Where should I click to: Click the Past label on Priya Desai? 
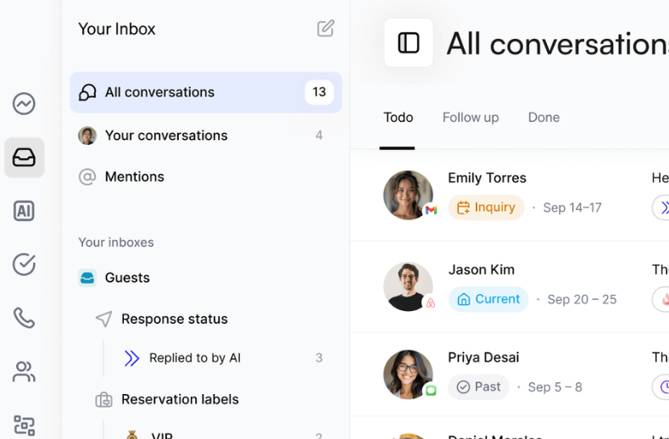coord(478,387)
